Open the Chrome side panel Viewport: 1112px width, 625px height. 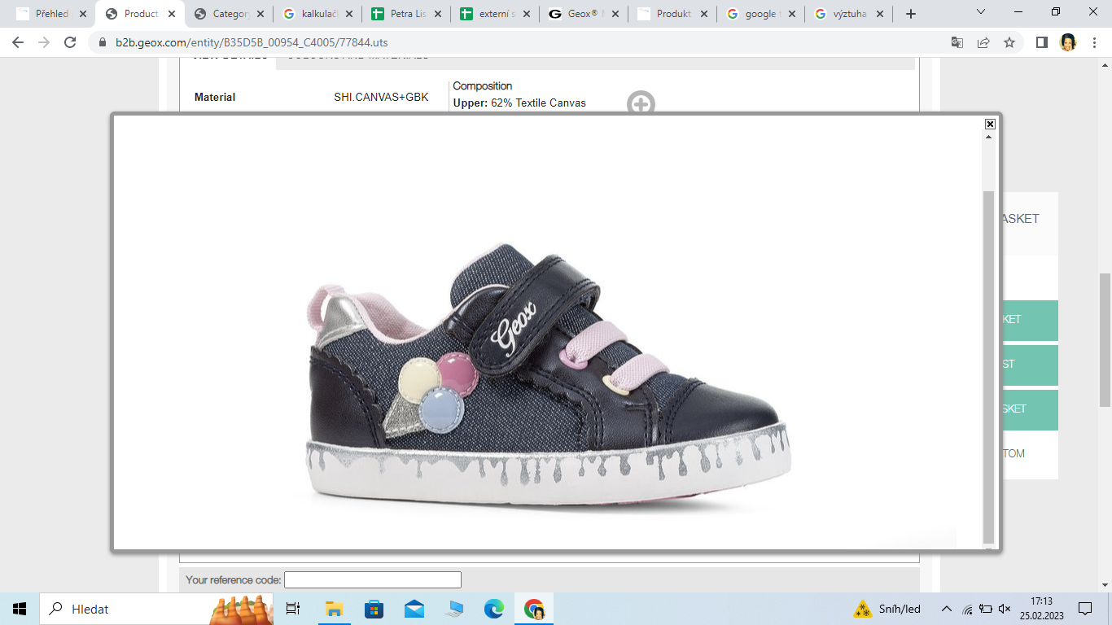[x=1042, y=42]
